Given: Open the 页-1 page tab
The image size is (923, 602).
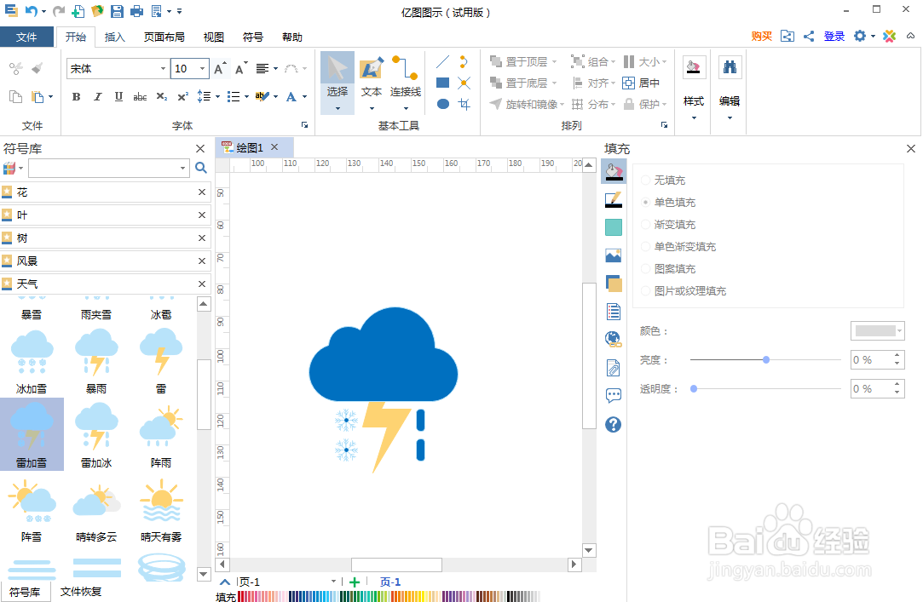Looking at the screenshot, I should point(390,582).
